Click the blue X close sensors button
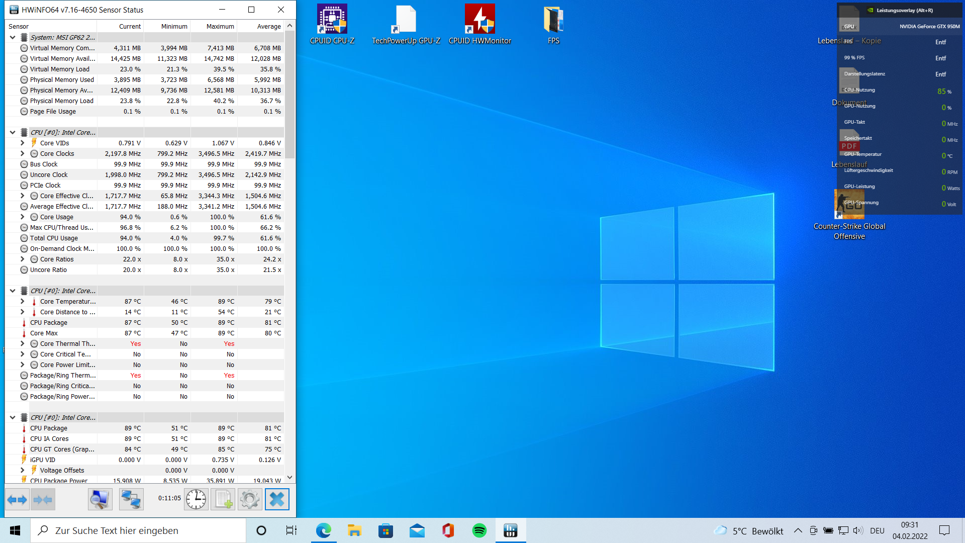965x543 pixels. pos(277,500)
